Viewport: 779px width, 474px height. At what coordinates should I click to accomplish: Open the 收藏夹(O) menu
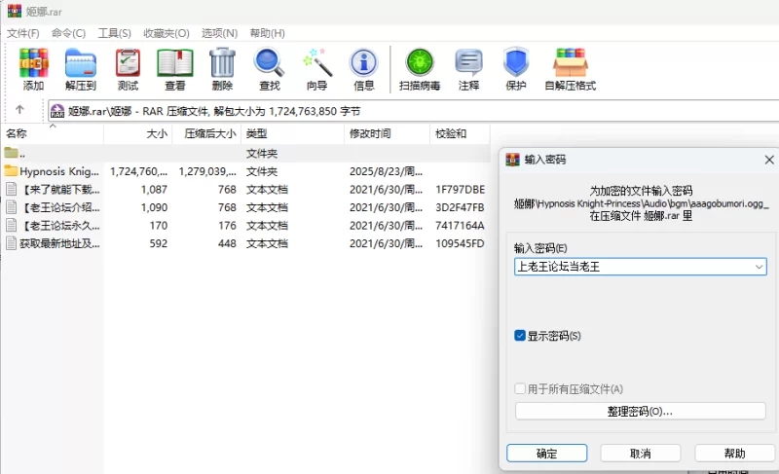(x=167, y=33)
